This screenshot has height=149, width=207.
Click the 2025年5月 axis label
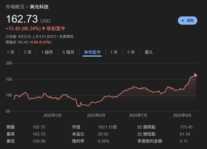[x=96, y=116]
